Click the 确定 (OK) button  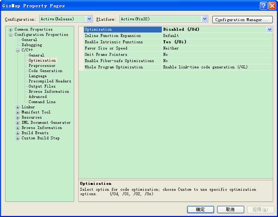pos(200,210)
